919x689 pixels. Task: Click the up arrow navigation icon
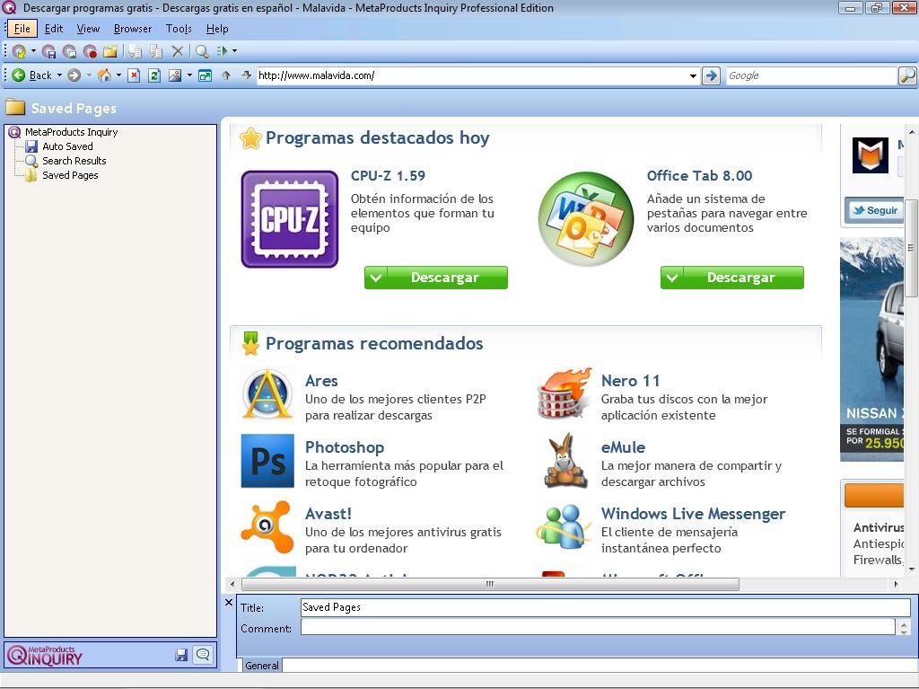coord(225,75)
